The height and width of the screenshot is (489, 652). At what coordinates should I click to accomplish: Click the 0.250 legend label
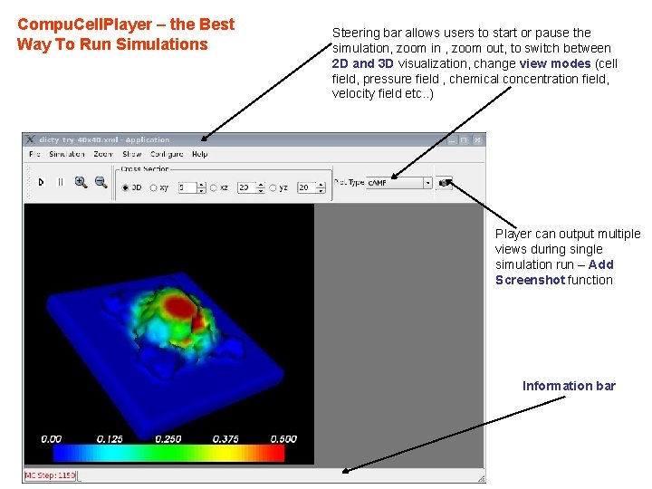point(168,439)
